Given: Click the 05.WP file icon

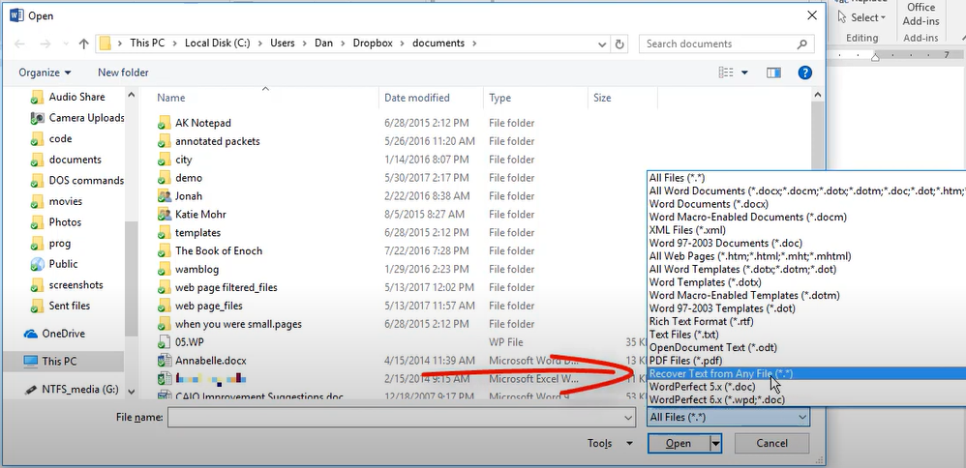Looking at the screenshot, I should click(164, 342).
